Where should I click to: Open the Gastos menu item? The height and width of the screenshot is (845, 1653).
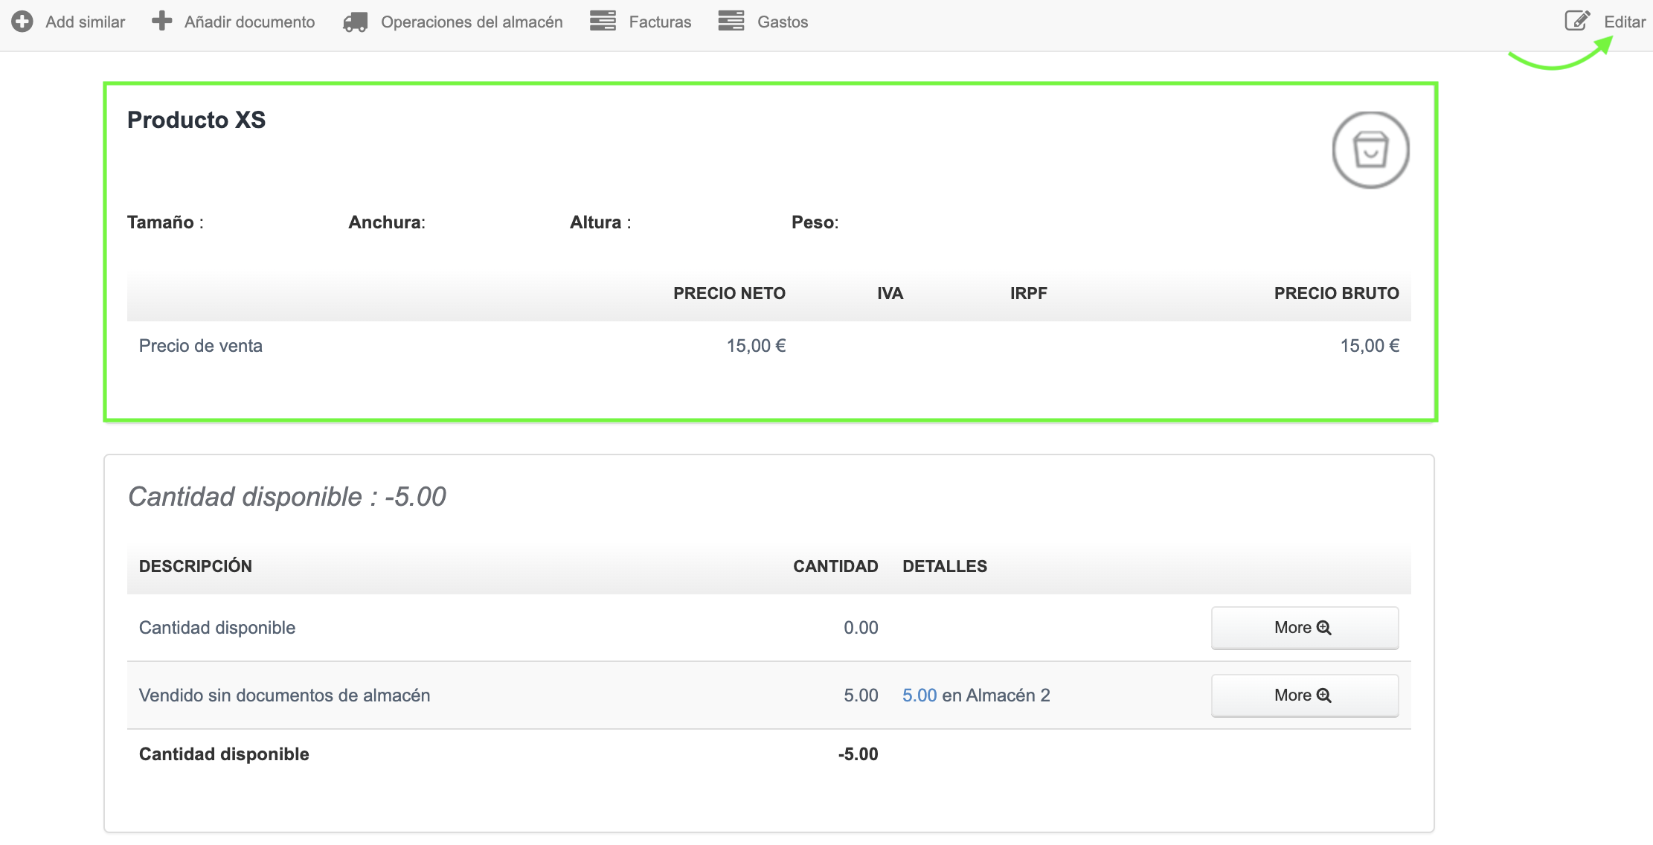point(783,22)
